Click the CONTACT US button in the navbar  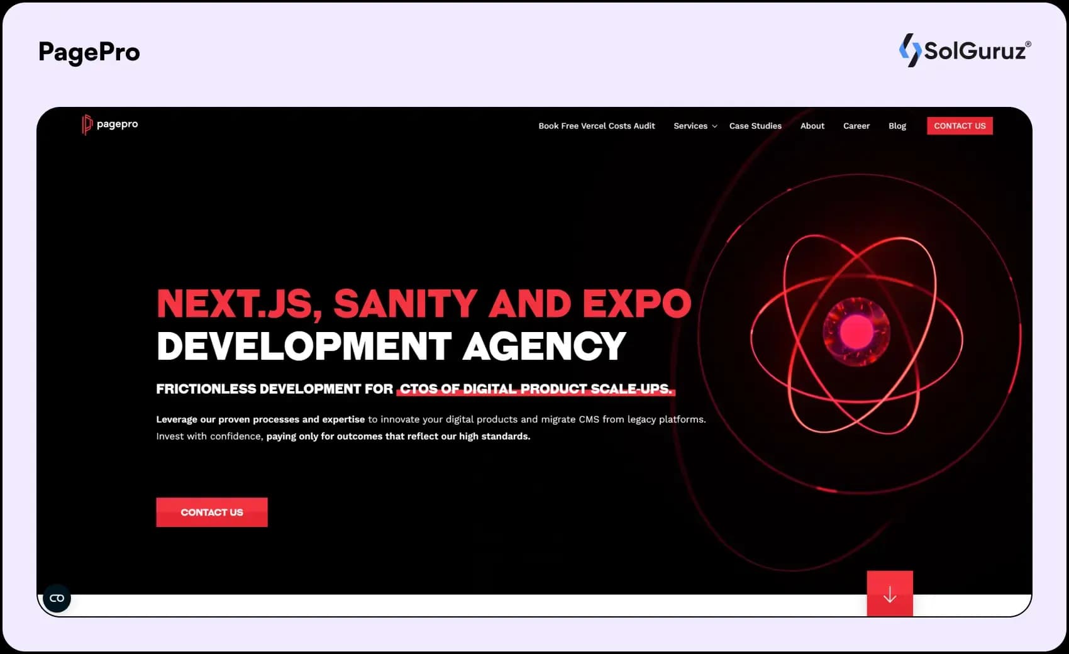point(960,126)
